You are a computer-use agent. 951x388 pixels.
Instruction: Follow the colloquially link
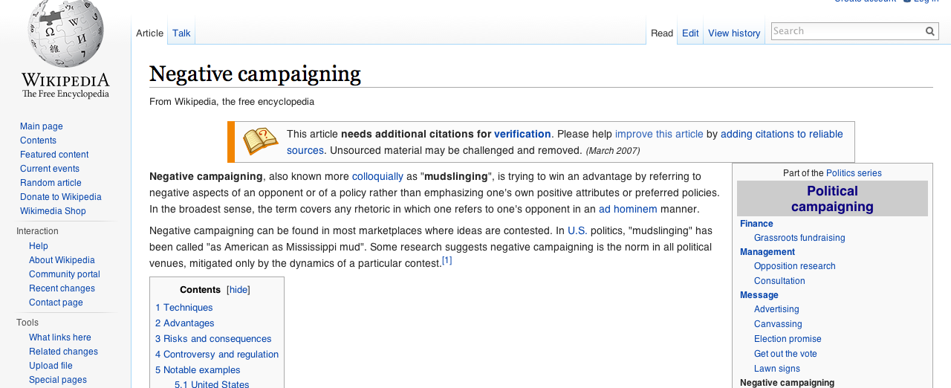coord(377,177)
